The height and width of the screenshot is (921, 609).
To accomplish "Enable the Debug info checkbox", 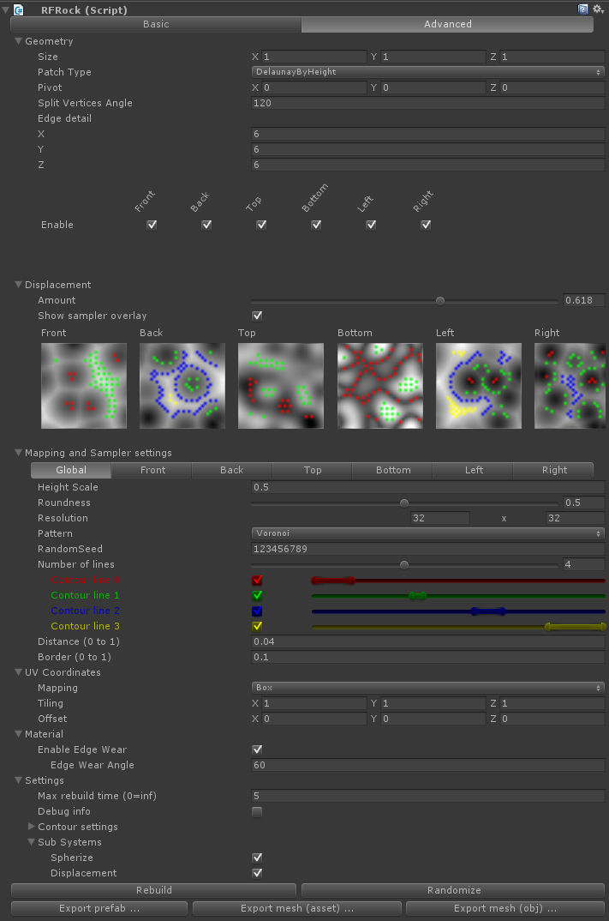I will pyautogui.click(x=257, y=811).
